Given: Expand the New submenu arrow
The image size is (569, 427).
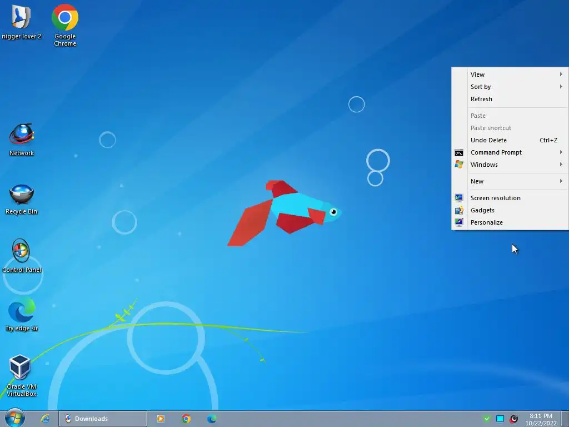Looking at the screenshot, I should coord(561,181).
